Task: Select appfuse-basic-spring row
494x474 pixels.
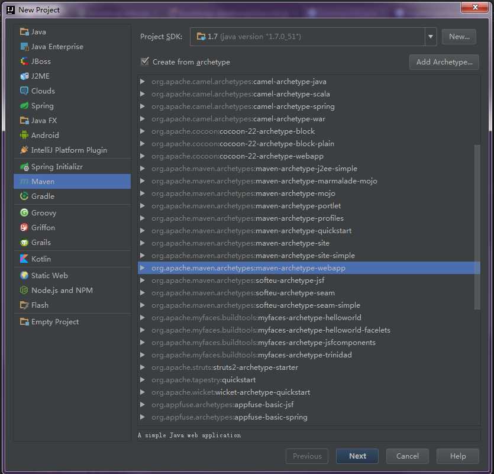Action: click(x=309, y=417)
